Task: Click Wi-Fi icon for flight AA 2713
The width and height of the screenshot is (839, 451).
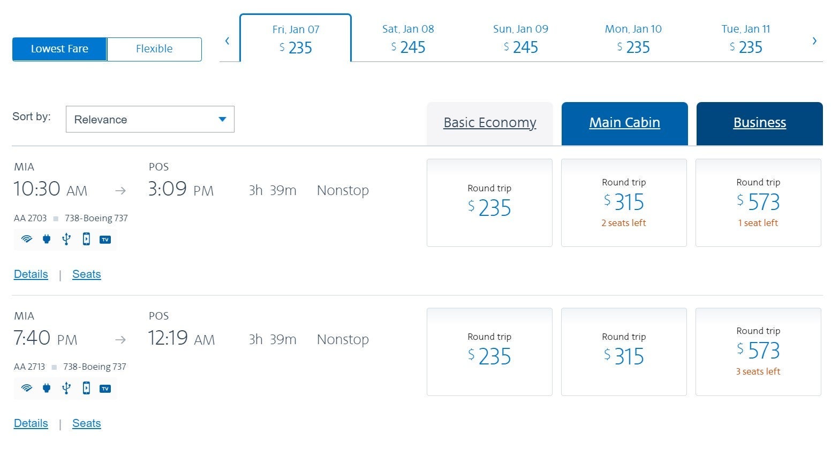Action: [26, 388]
